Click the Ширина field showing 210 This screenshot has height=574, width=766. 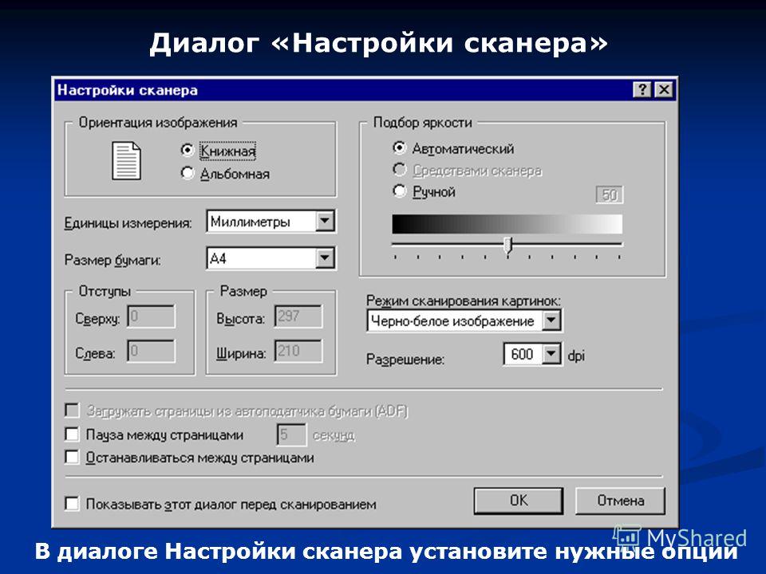(298, 351)
